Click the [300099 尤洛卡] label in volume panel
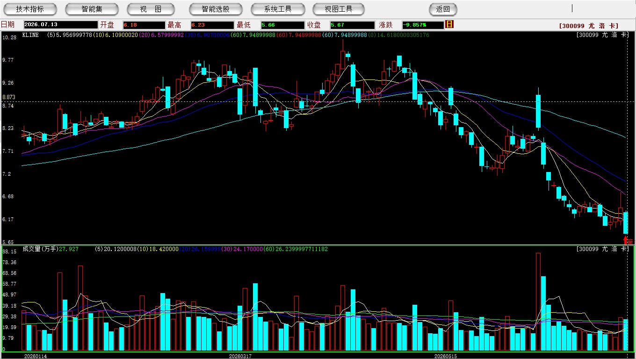 tap(602, 249)
